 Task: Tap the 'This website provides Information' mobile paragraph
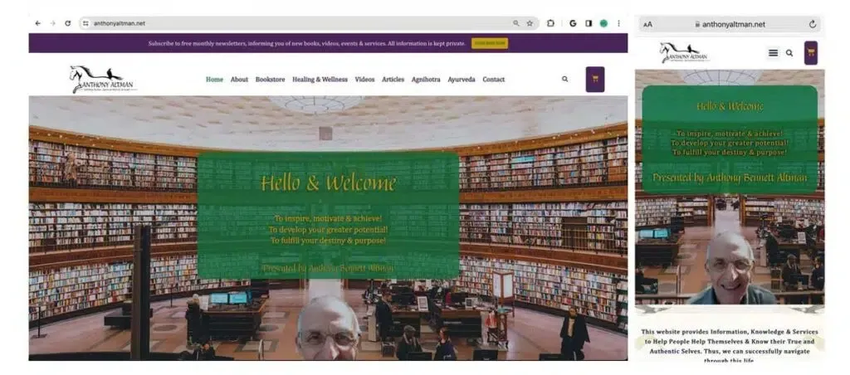point(730,346)
